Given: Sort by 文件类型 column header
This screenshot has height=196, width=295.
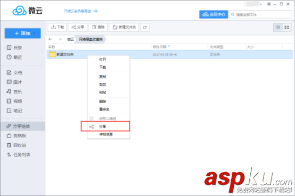Looking at the screenshot, I should 216,47.
